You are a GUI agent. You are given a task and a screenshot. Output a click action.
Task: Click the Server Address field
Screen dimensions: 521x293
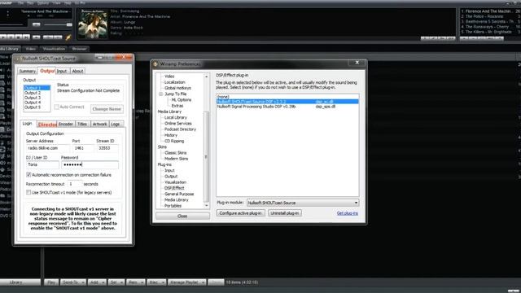pyautogui.click(x=47, y=148)
